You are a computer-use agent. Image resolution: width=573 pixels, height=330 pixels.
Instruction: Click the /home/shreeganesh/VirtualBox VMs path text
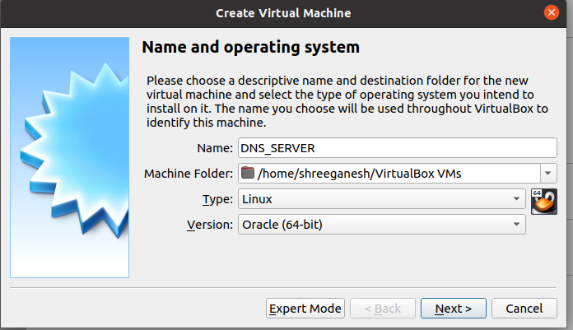pos(360,173)
